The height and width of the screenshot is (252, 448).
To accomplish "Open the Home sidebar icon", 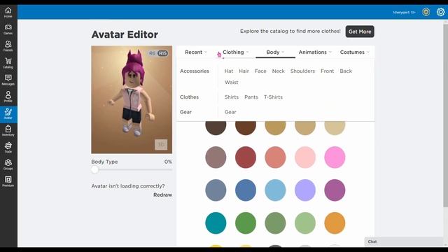I will point(8,13).
